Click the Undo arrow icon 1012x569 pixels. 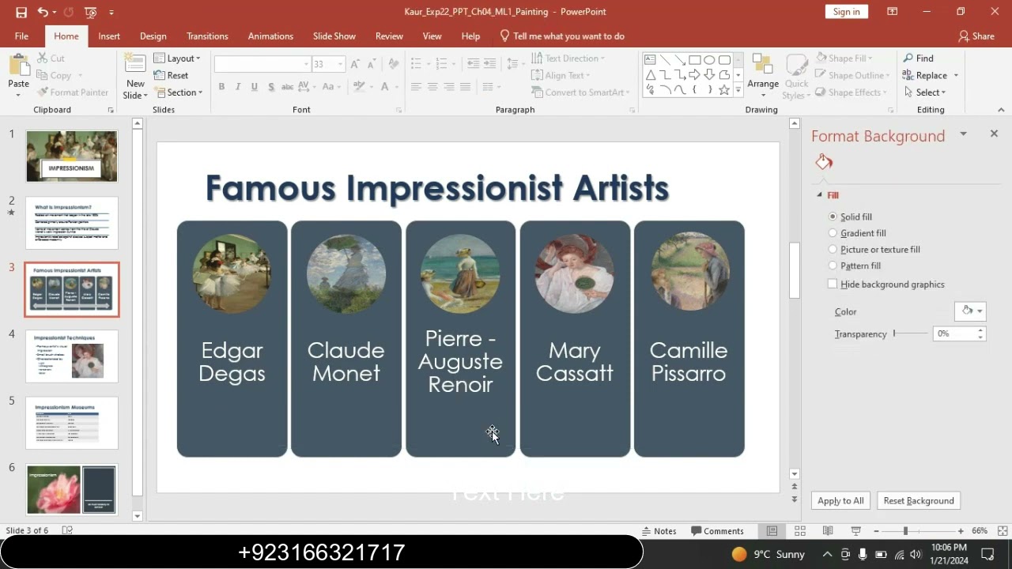pos(42,12)
